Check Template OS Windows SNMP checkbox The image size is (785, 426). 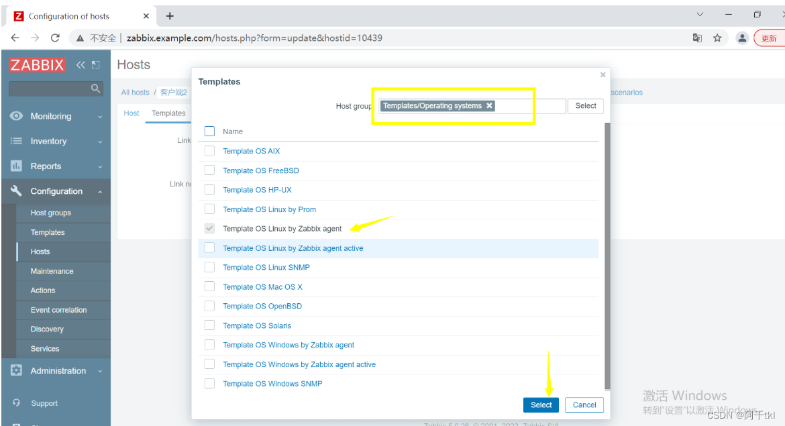(209, 384)
